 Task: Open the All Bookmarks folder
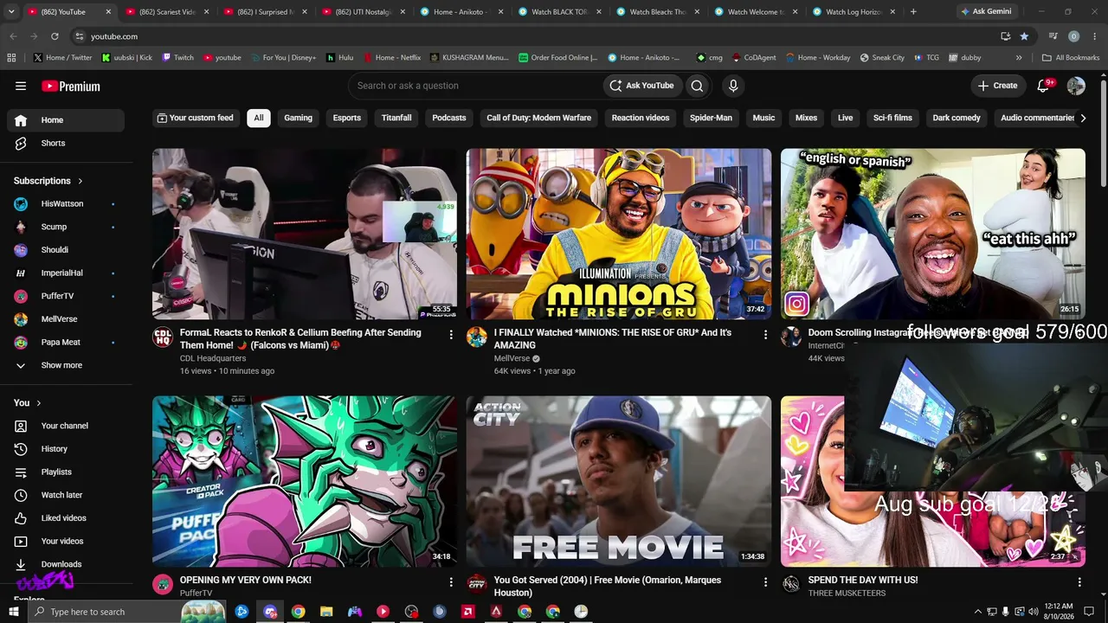tap(1071, 58)
